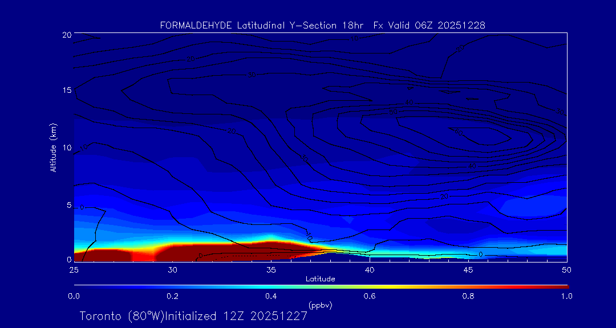
Task: Click the 'Latitude' x-axis label
Action: click(320, 279)
